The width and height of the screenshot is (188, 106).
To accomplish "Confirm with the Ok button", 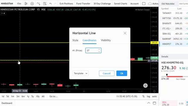I will coord(122,73).
